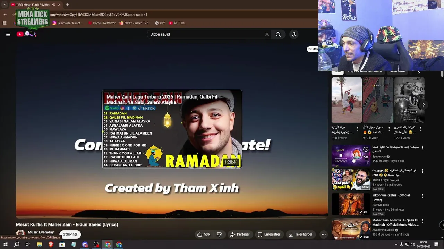Open the YouTube hamburger guide menu
The height and width of the screenshot is (249, 444).
point(8,34)
